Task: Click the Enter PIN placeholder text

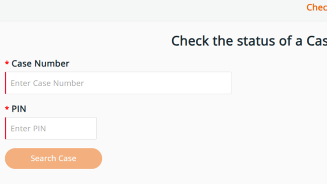Action: pos(28,129)
